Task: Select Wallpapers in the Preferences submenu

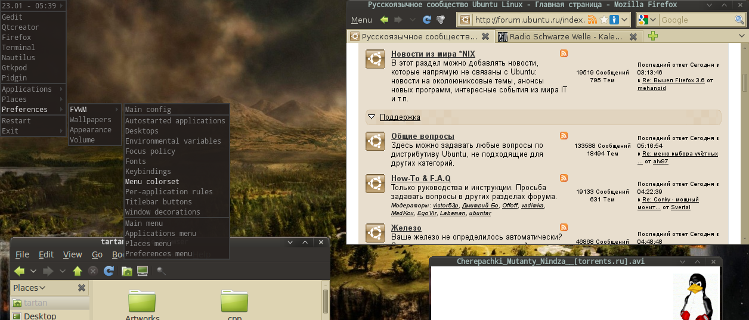Action: coord(95,120)
